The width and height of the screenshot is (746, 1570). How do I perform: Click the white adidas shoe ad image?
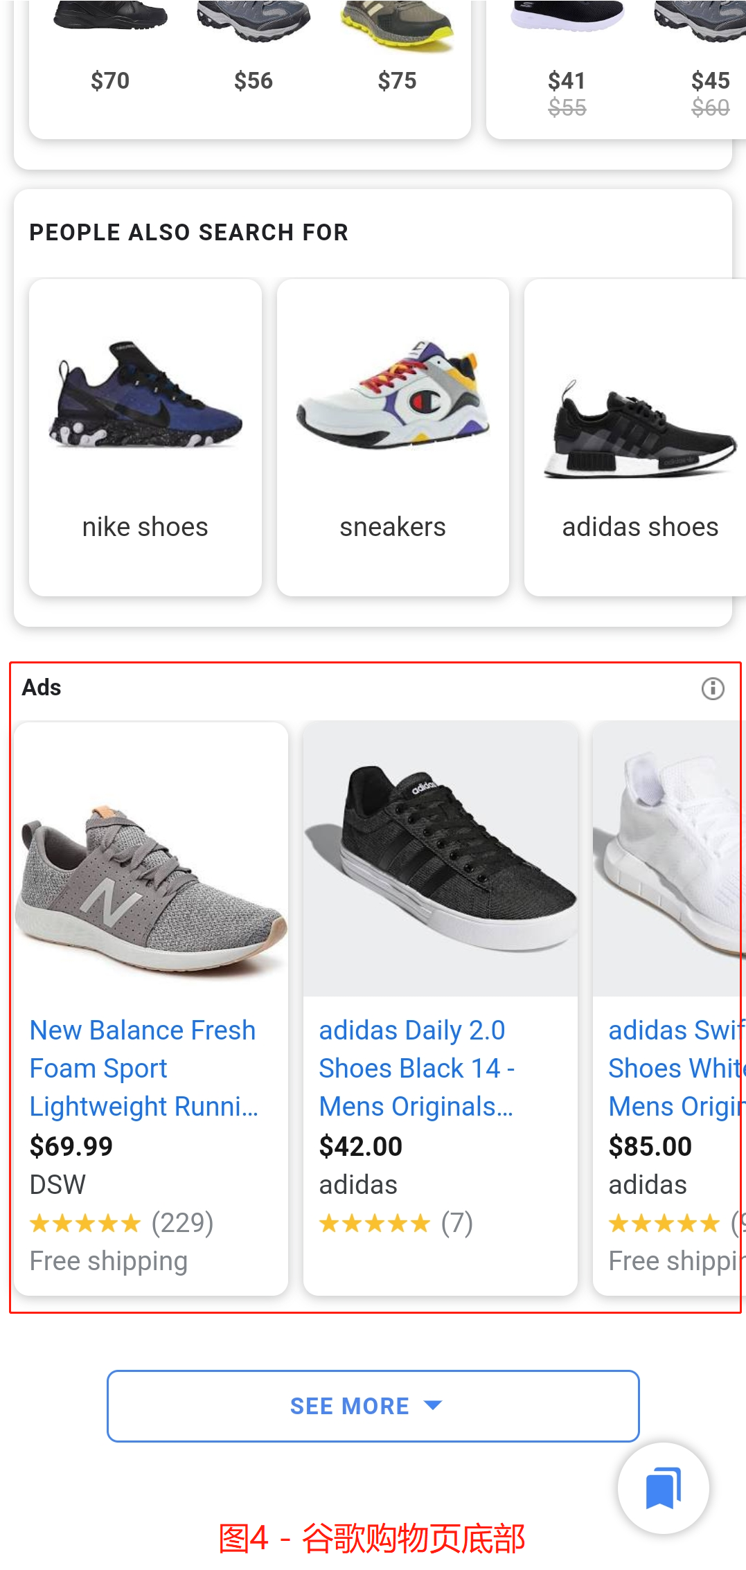[x=668, y=859]
